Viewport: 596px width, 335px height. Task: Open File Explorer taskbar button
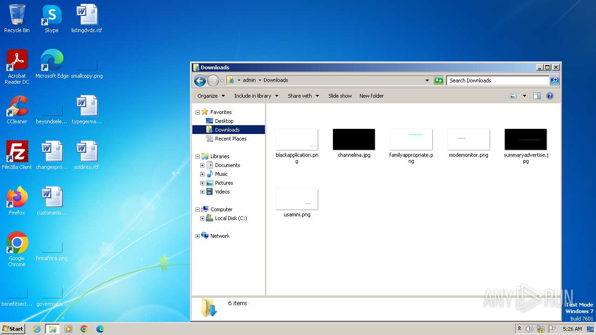[x=53, y=329]
